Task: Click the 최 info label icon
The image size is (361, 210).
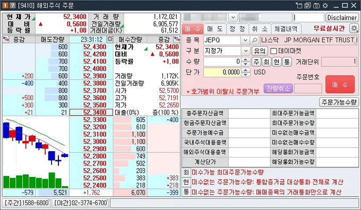Action: point(186,172)
